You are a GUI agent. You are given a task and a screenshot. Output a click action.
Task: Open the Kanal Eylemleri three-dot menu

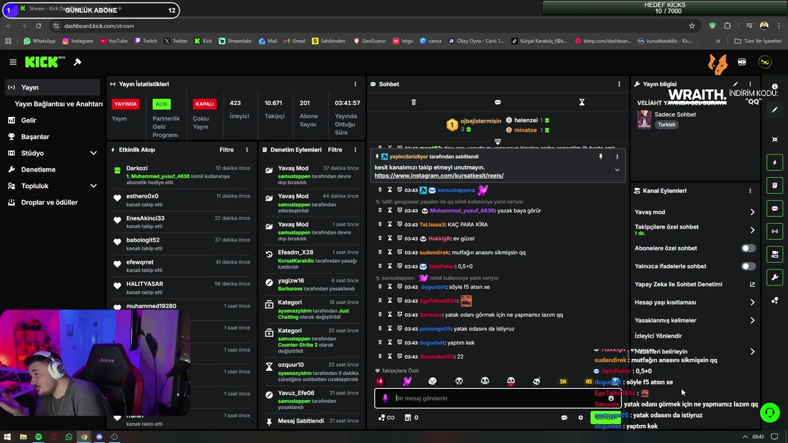tap(750, 191)
